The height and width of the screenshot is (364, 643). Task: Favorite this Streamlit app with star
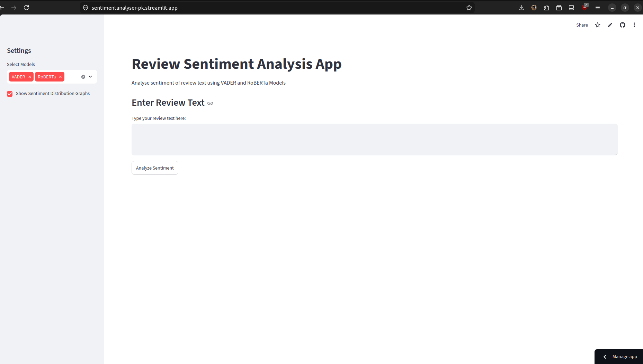(x=598, y=25)
